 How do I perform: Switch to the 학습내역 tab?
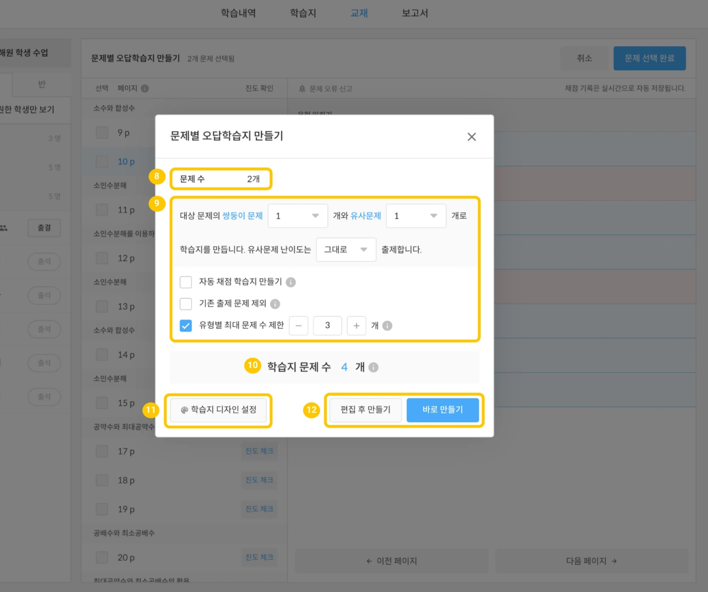coord(238,13)
